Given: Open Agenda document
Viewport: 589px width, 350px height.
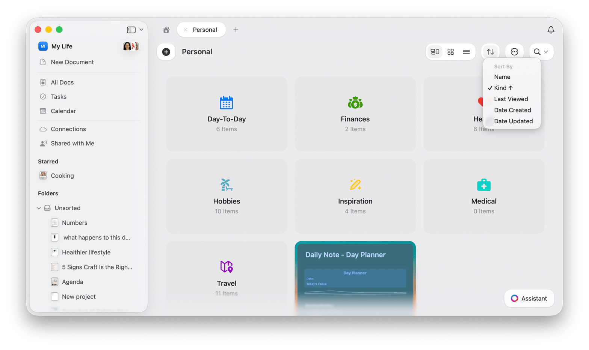Looking at the screenshot, I should click(x=72, y=282).
